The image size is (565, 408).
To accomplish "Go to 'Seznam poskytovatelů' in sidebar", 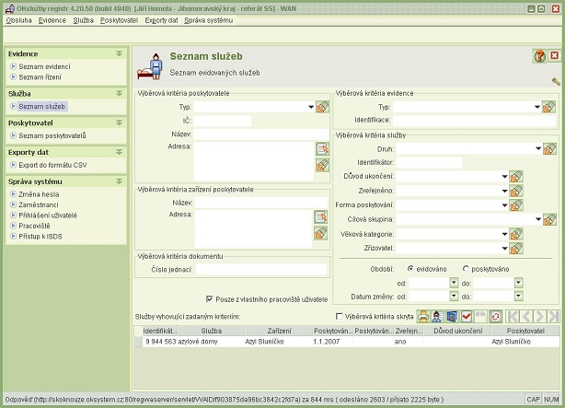I will tap(52, 135).
